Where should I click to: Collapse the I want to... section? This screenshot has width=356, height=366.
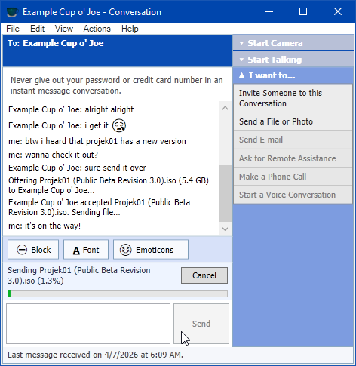point(293,75)
